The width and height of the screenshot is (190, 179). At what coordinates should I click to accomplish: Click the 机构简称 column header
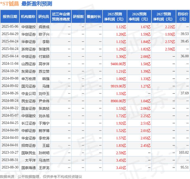tap(28, 17)
